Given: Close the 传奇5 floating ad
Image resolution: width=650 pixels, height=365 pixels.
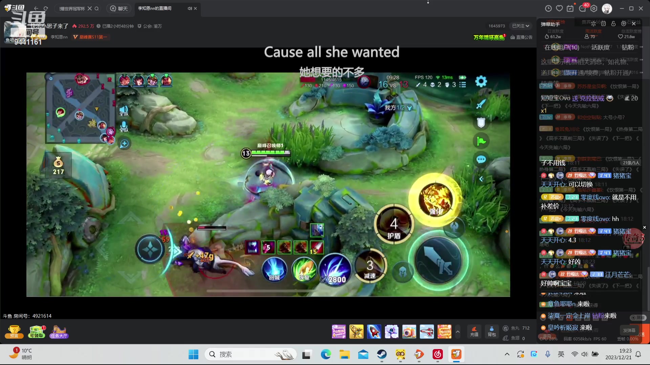Looking at the screenshot, I should point(645,228).
